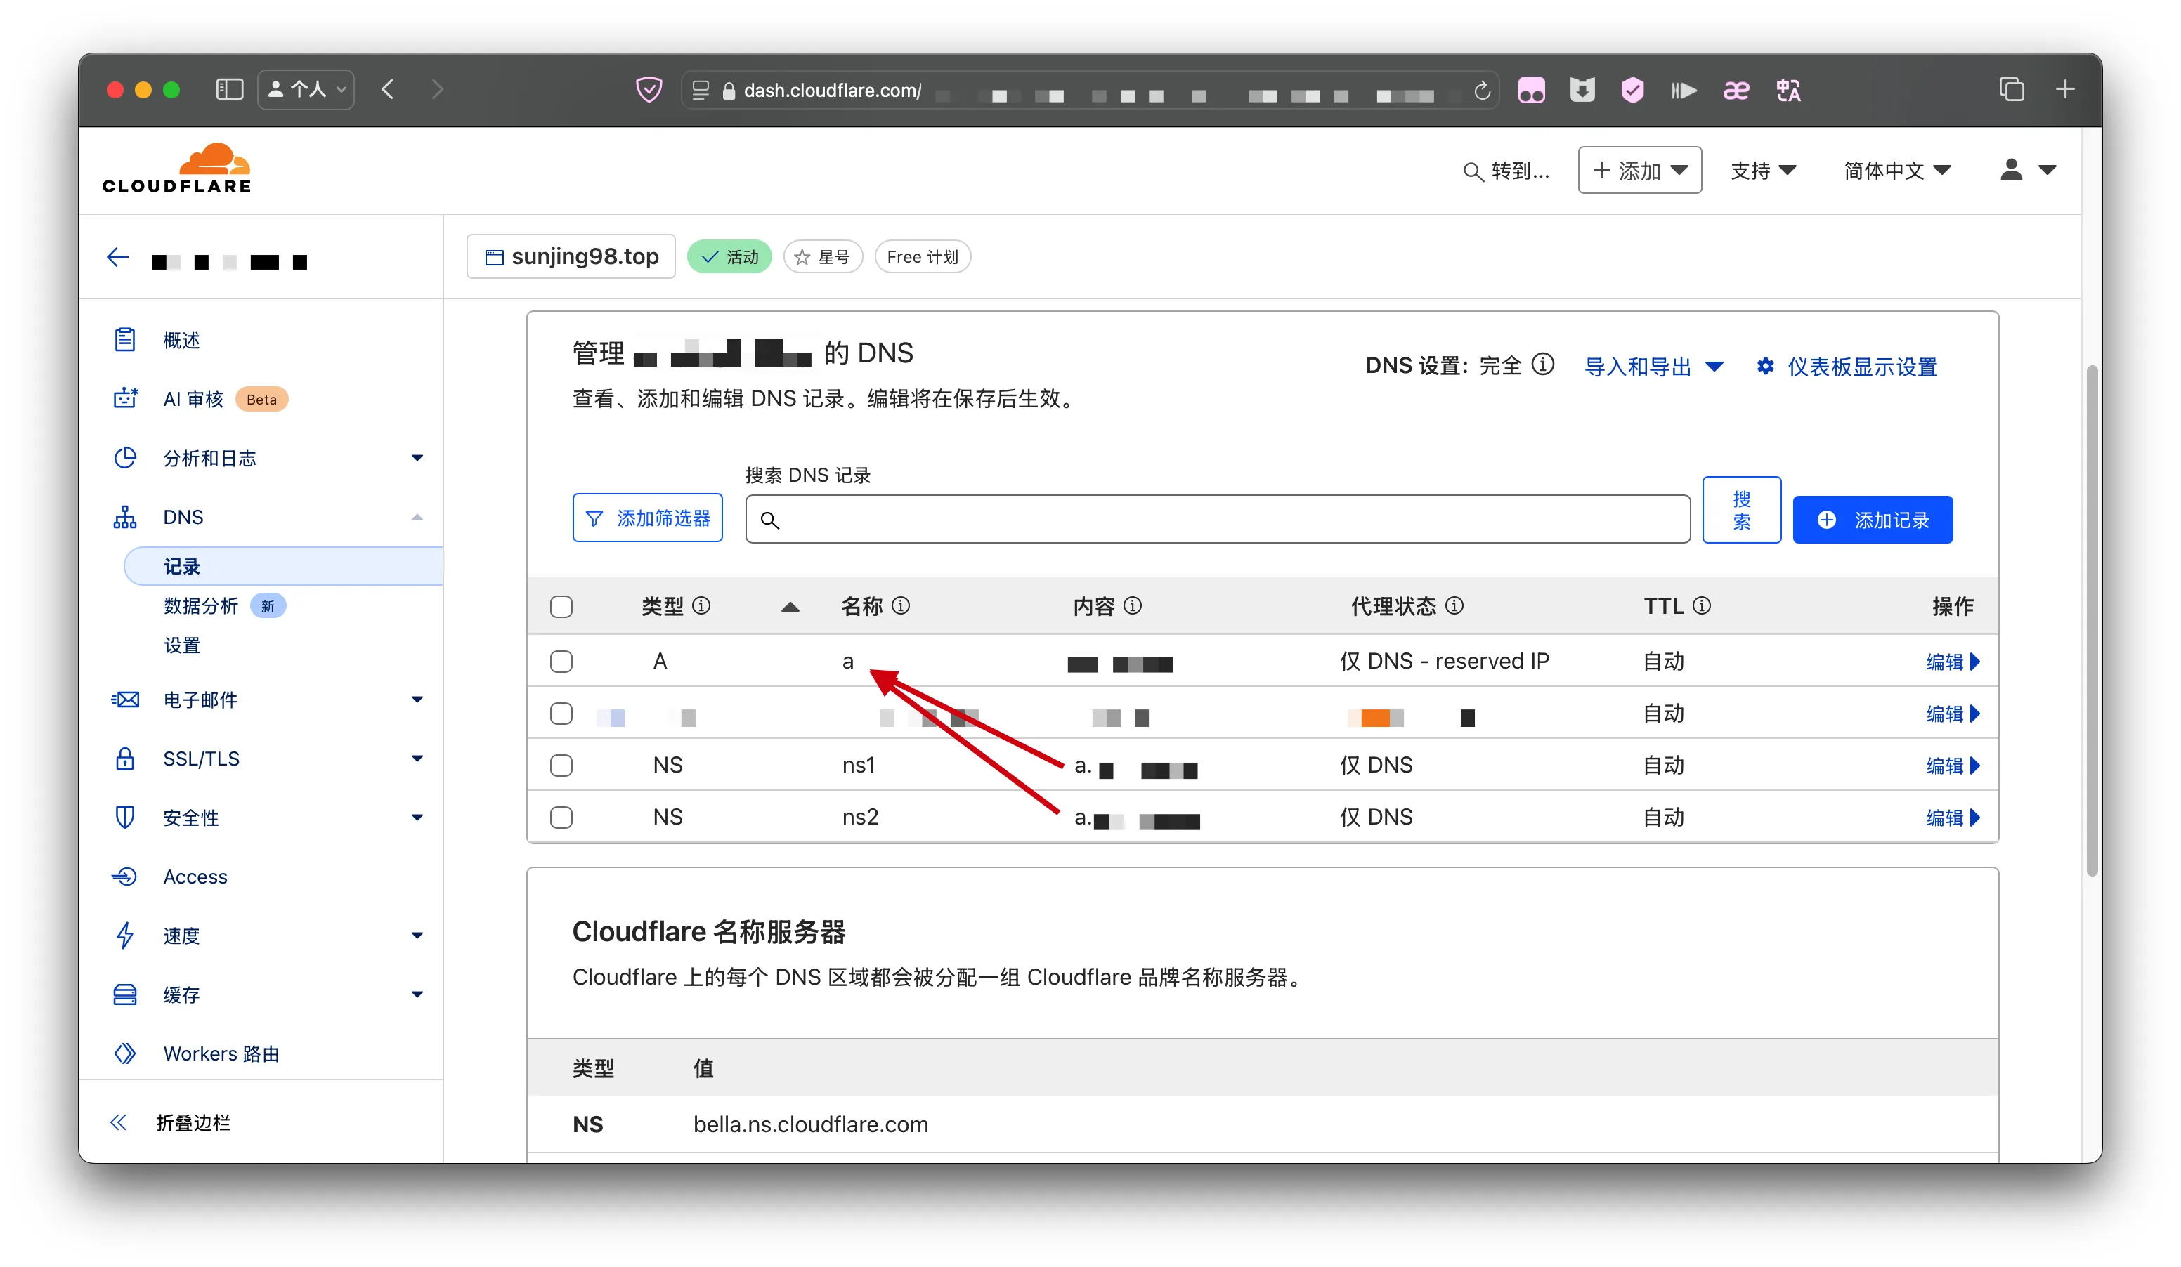Check the select-all records checkbox
Screen dimensions: 2181x1267
click(561, 606)
